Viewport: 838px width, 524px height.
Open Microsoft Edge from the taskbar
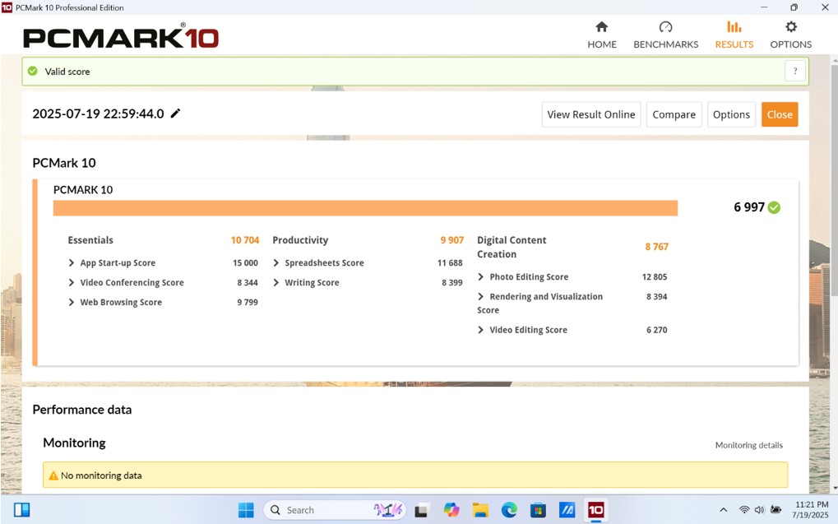pos(509,510)
